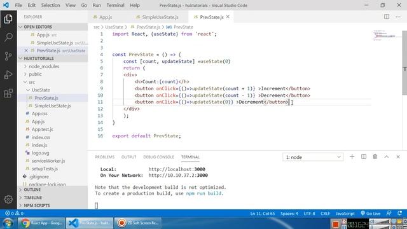Screen dimensions: 407x229
Task: Open the Extensions view
Action: coord(8,94)
